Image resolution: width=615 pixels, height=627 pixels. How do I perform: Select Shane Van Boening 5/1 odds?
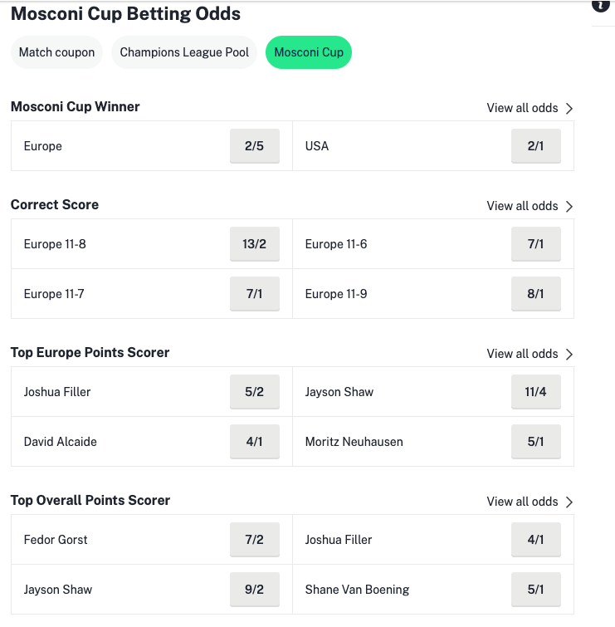click(x=535, y=590)
